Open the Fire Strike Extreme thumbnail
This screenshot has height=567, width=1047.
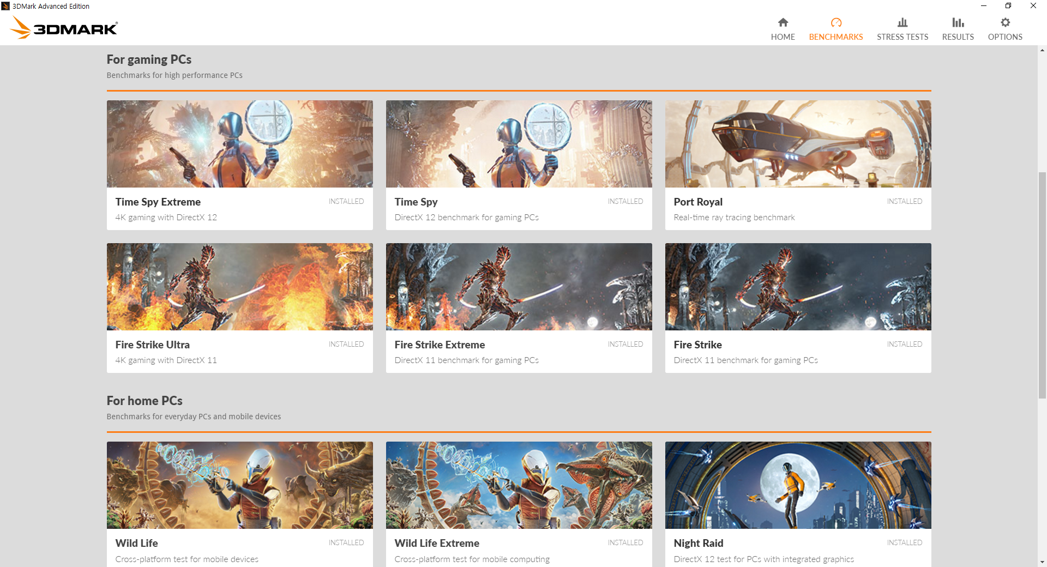pos(519,287)
